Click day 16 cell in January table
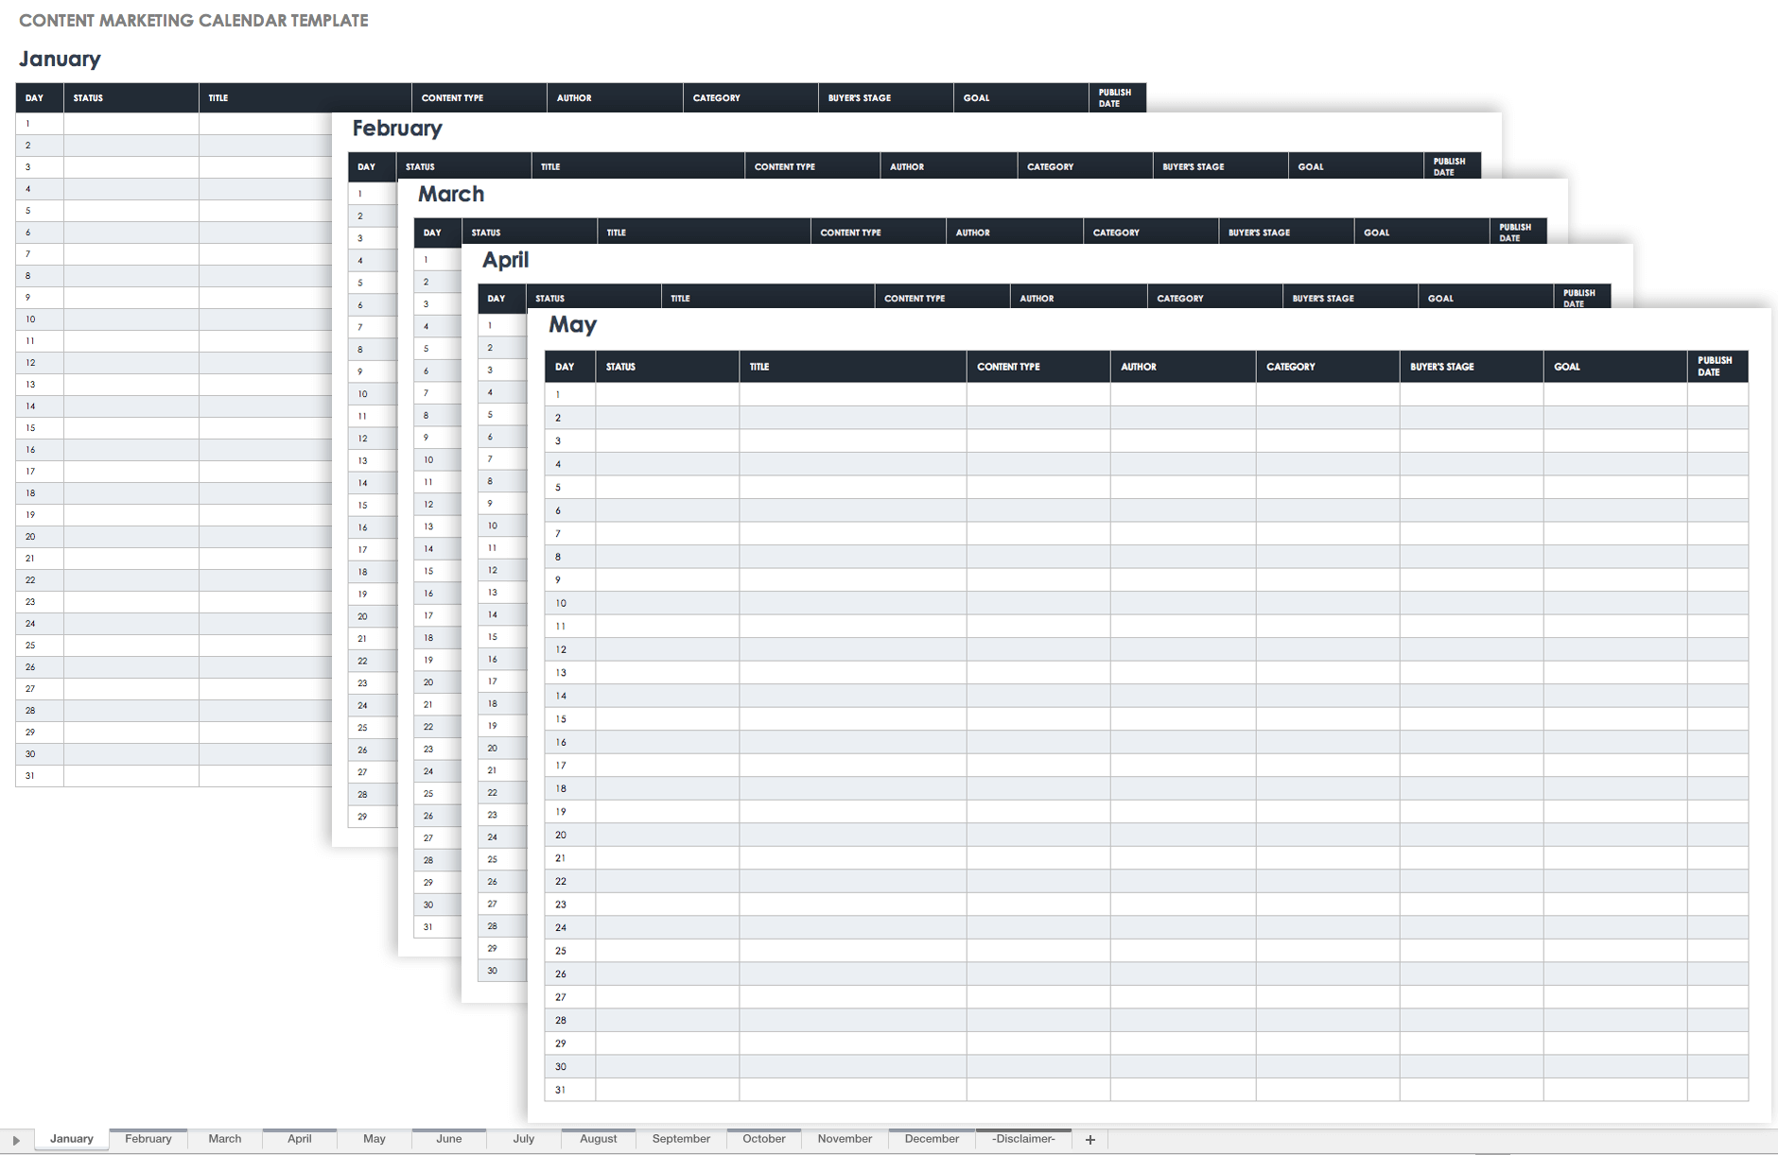 40,450
